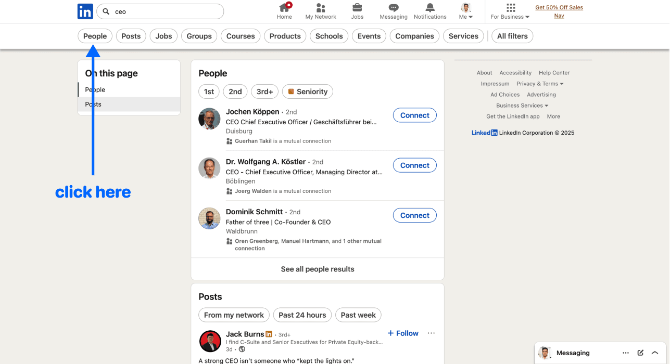Open the My Network icon
The width and height of the screenshot is (670, 364).
coord(320,9)
